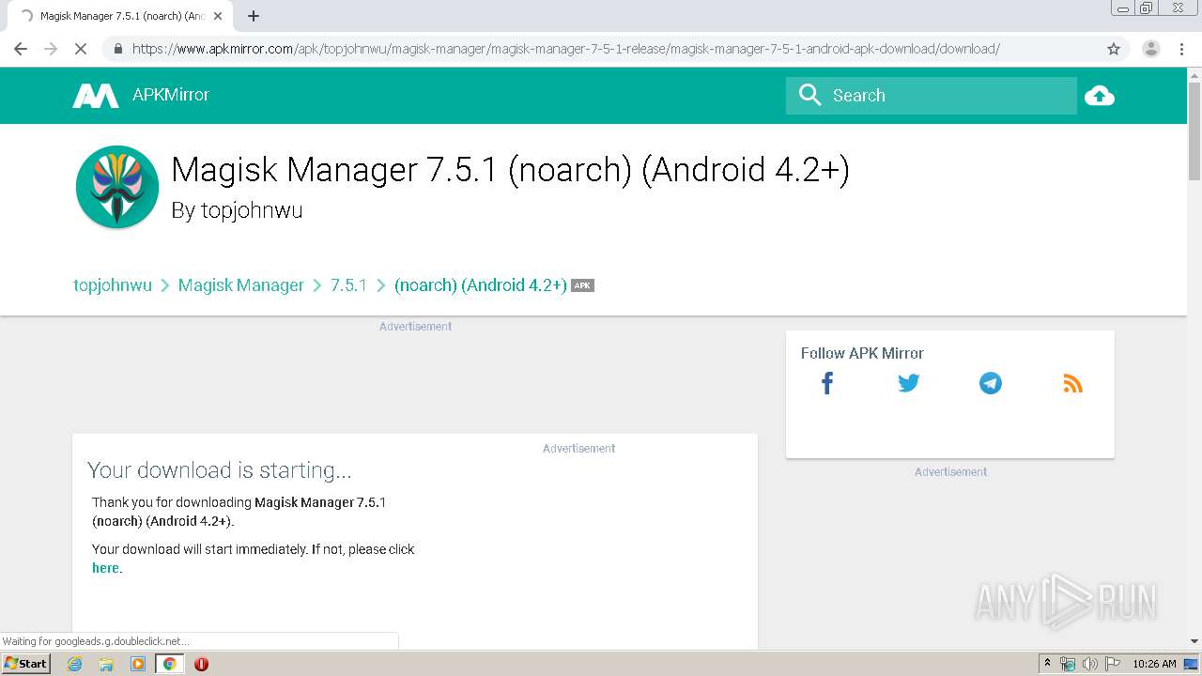Open the upload APK cloud icon

(1099, 96)
